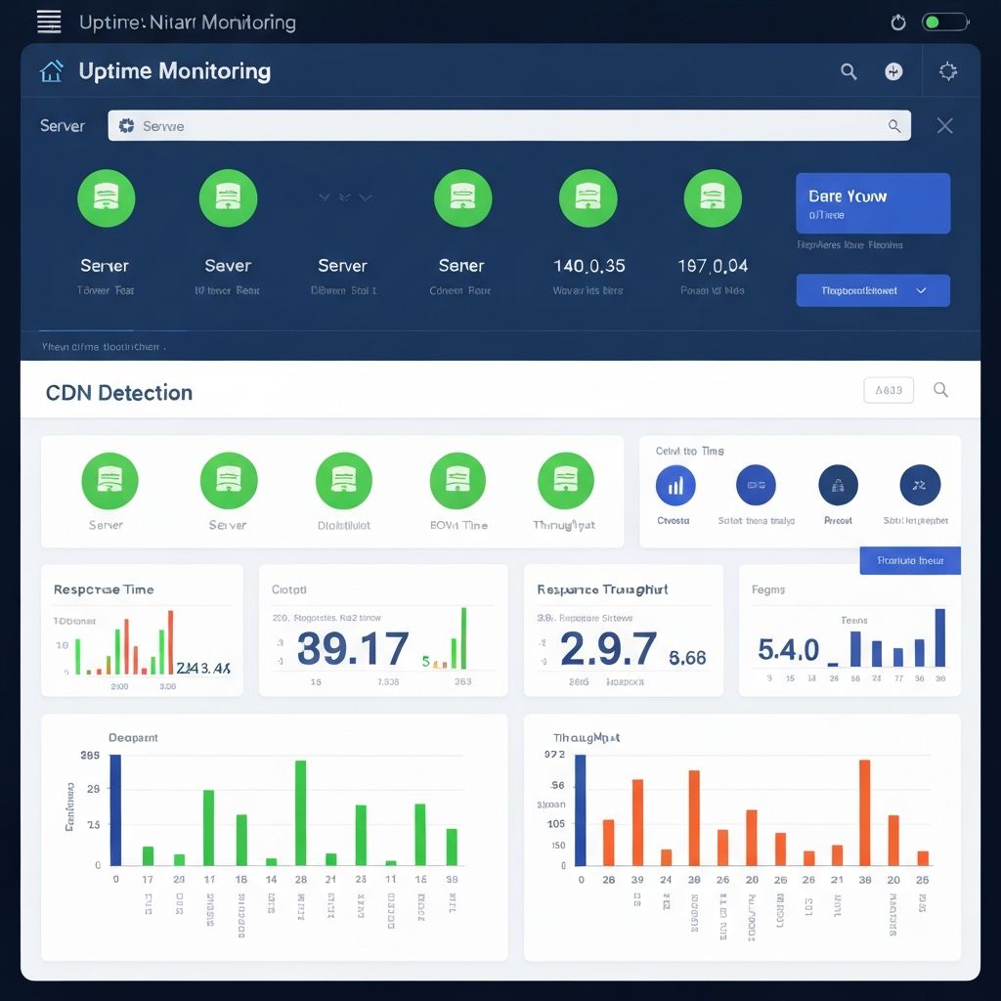
Task: Select the home icon in the header
Action: [x=52, y=70]
